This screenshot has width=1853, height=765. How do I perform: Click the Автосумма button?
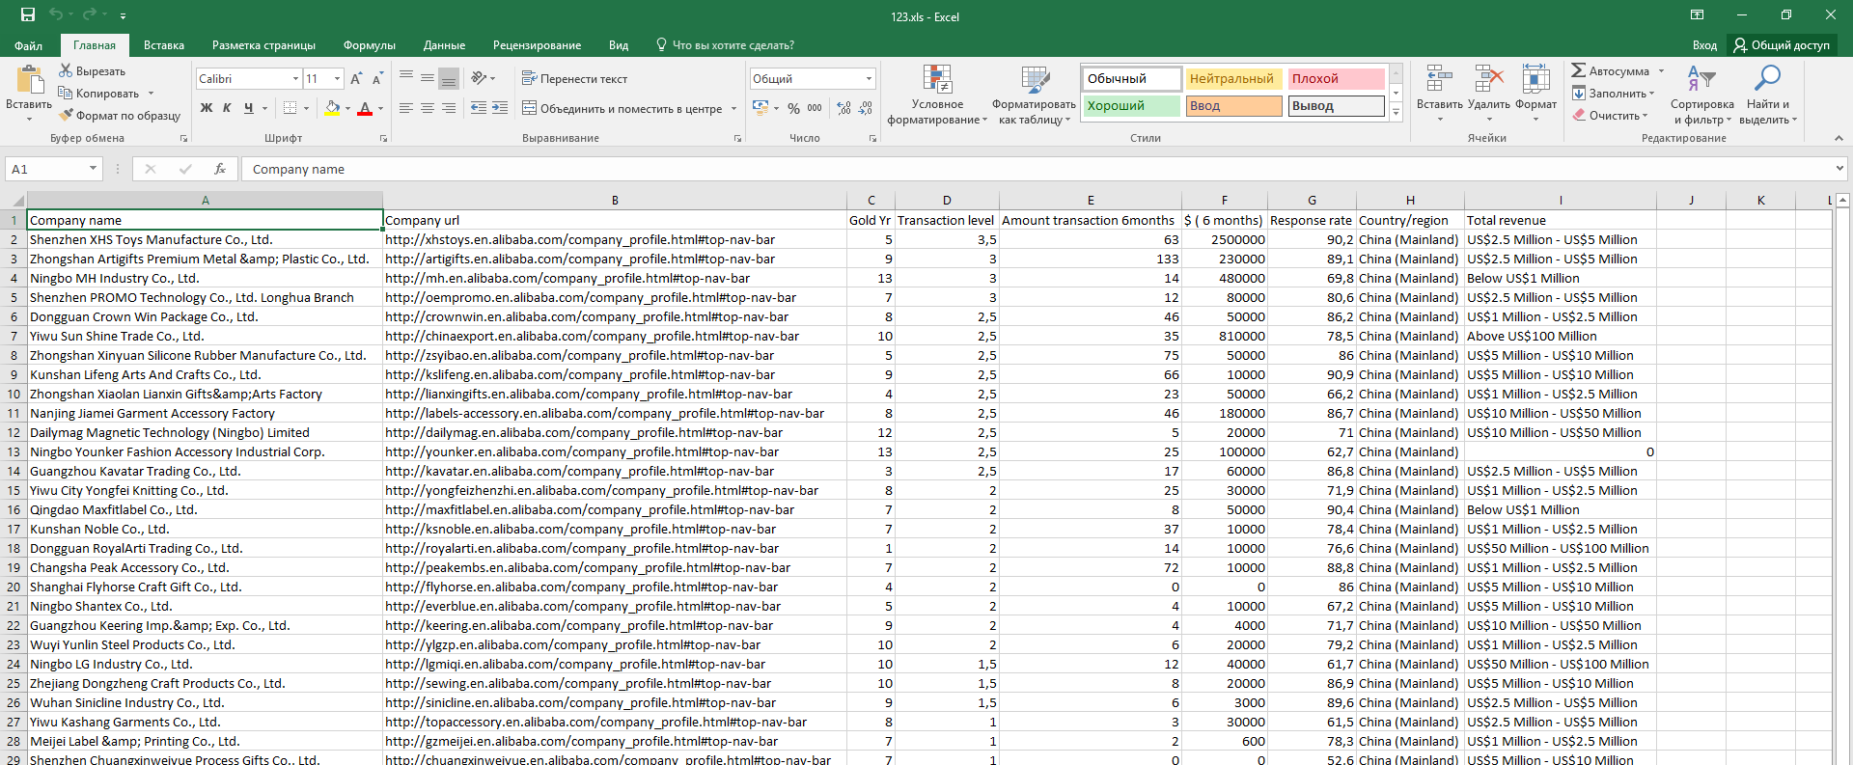tap(1611, 71)
